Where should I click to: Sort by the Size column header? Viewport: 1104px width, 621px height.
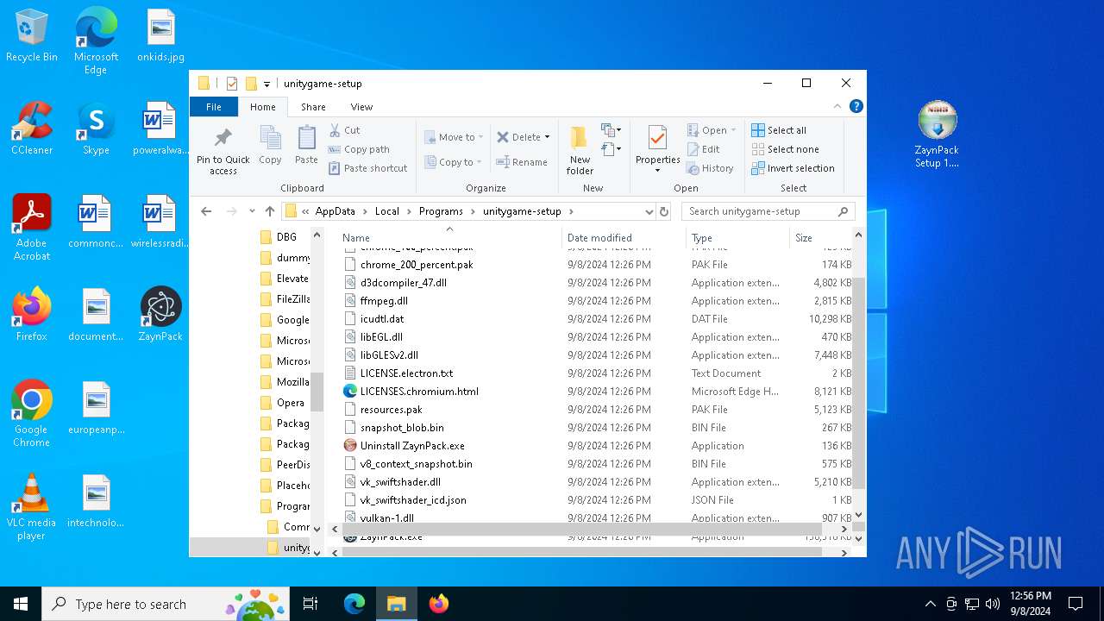819,237
